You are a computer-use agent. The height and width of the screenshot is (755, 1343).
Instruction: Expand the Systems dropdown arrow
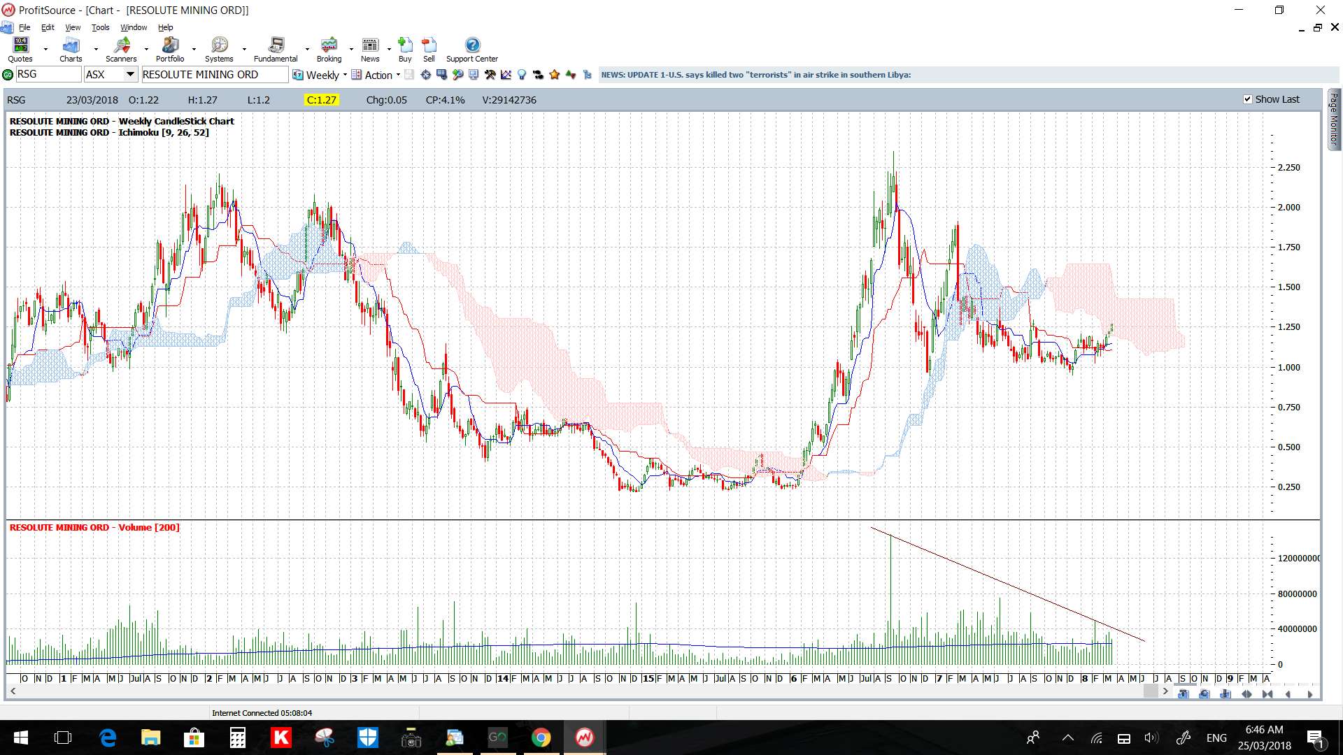point(244,50)
